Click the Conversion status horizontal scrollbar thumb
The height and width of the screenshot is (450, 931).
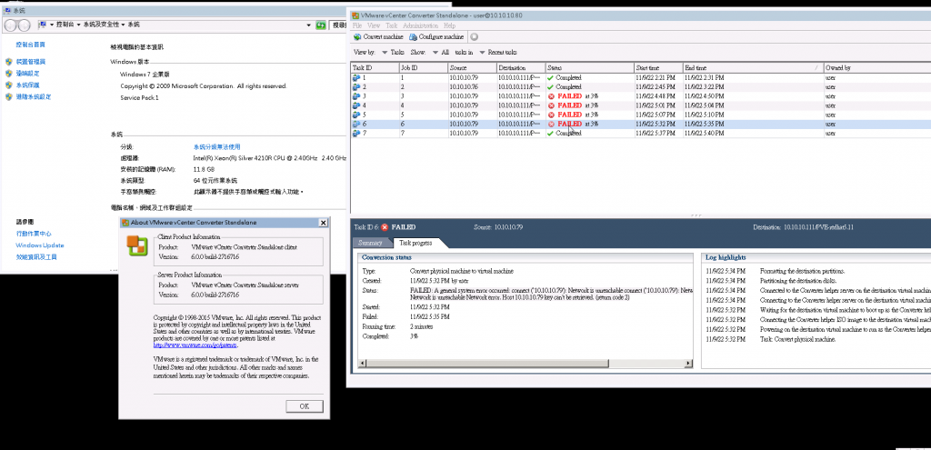point(487,364)
